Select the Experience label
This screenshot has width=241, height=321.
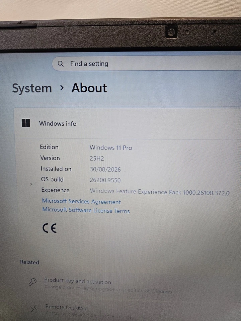point(55,190)
